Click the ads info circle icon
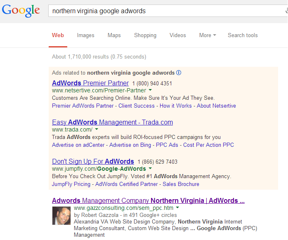The width and height of the screenshot is (288, 240). click(179, 73)
